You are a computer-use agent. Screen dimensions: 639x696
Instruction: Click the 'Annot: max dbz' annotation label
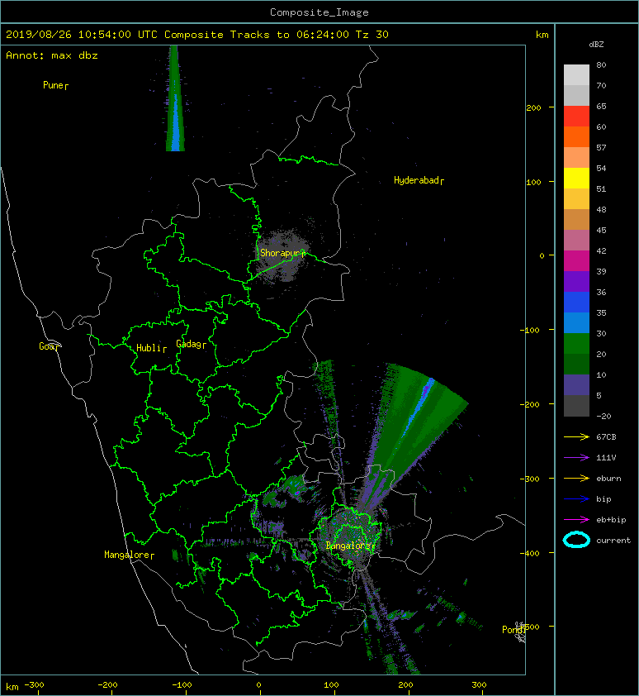pos(52,55)
